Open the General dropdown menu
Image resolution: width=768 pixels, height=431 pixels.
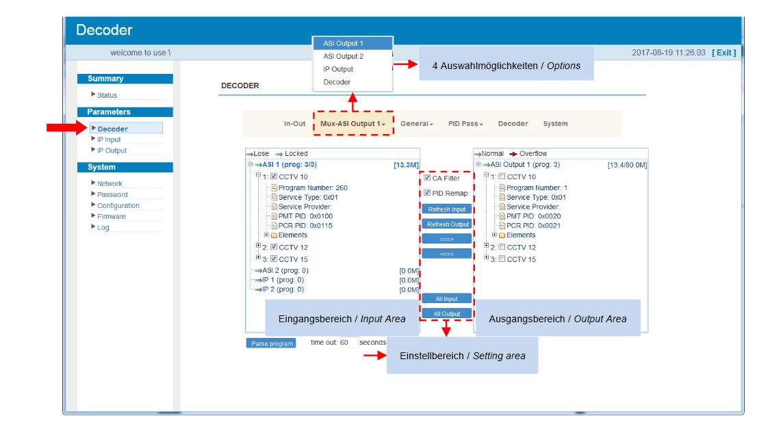coord(417,124)
